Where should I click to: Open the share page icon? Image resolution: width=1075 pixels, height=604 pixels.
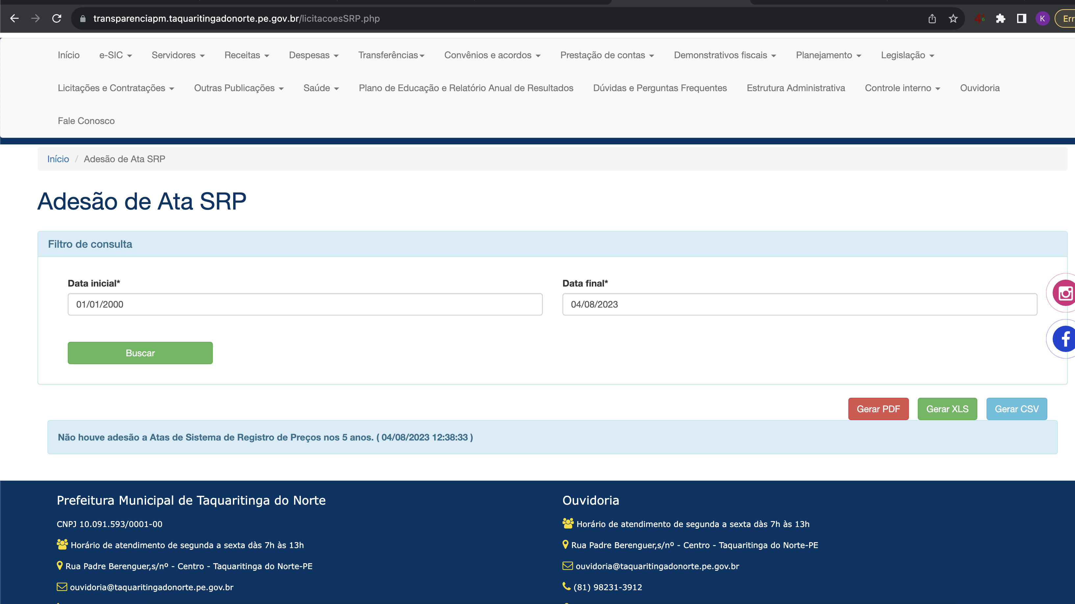[x=932, y=18]
